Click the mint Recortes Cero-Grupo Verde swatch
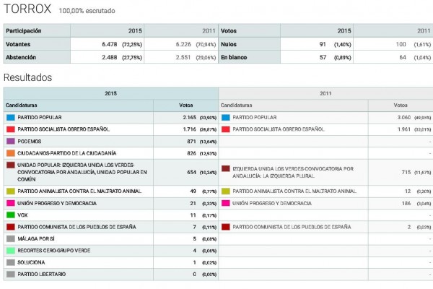 11,251
